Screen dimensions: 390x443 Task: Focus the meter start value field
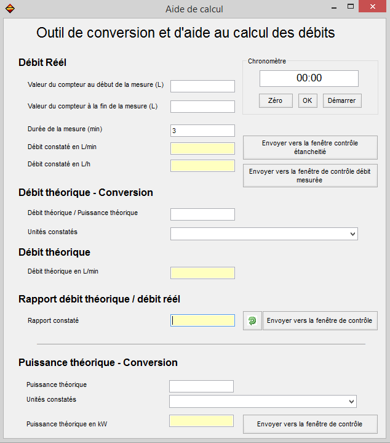click(202, 86)
